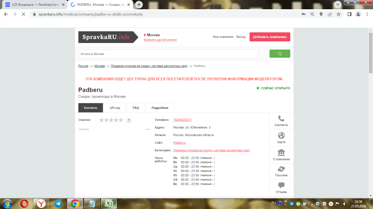The image size is (373, 209).
Task: Open the network signal tray icon
Action: point(311,204)
